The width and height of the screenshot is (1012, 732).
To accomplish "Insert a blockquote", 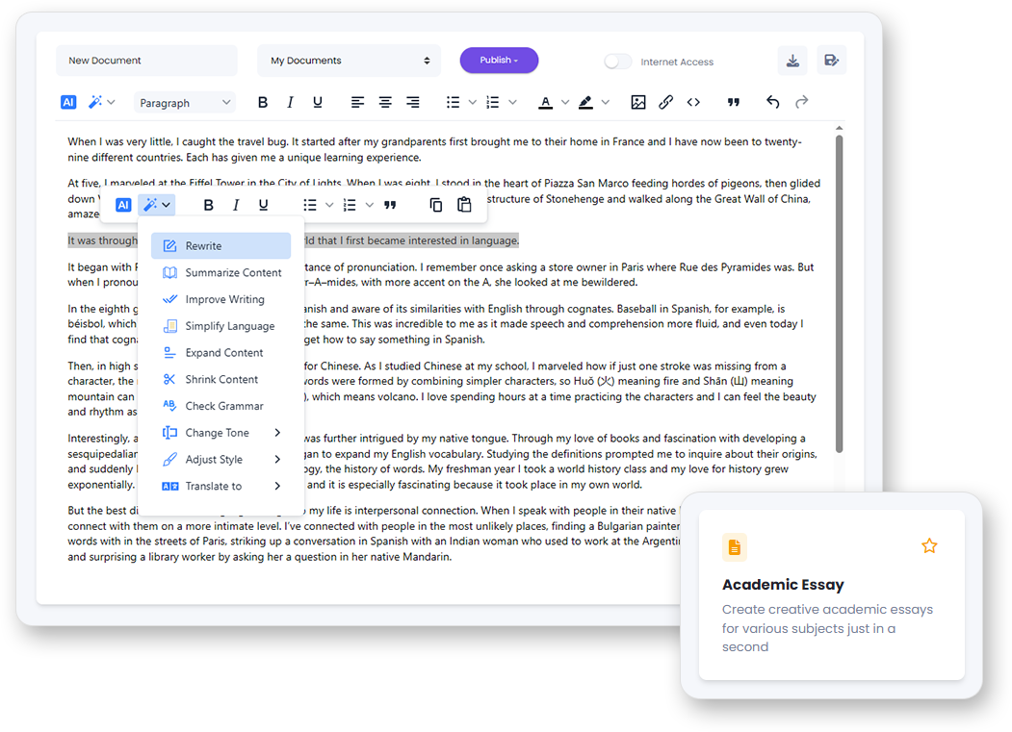I will point(734,101).
